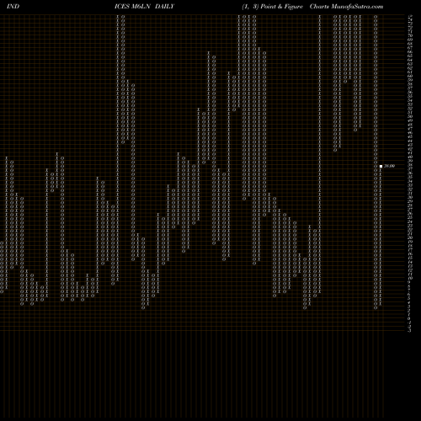Click the 'DAILY' timeframe label
This screenshot has height=421, width=421.
pyautogui.click(x=164, y=7)
